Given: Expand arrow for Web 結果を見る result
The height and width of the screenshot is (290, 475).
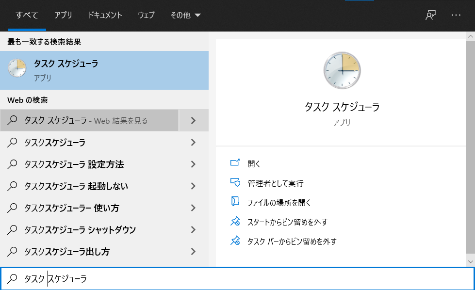Looking at the screenshot, I should [x=194, y=120].
